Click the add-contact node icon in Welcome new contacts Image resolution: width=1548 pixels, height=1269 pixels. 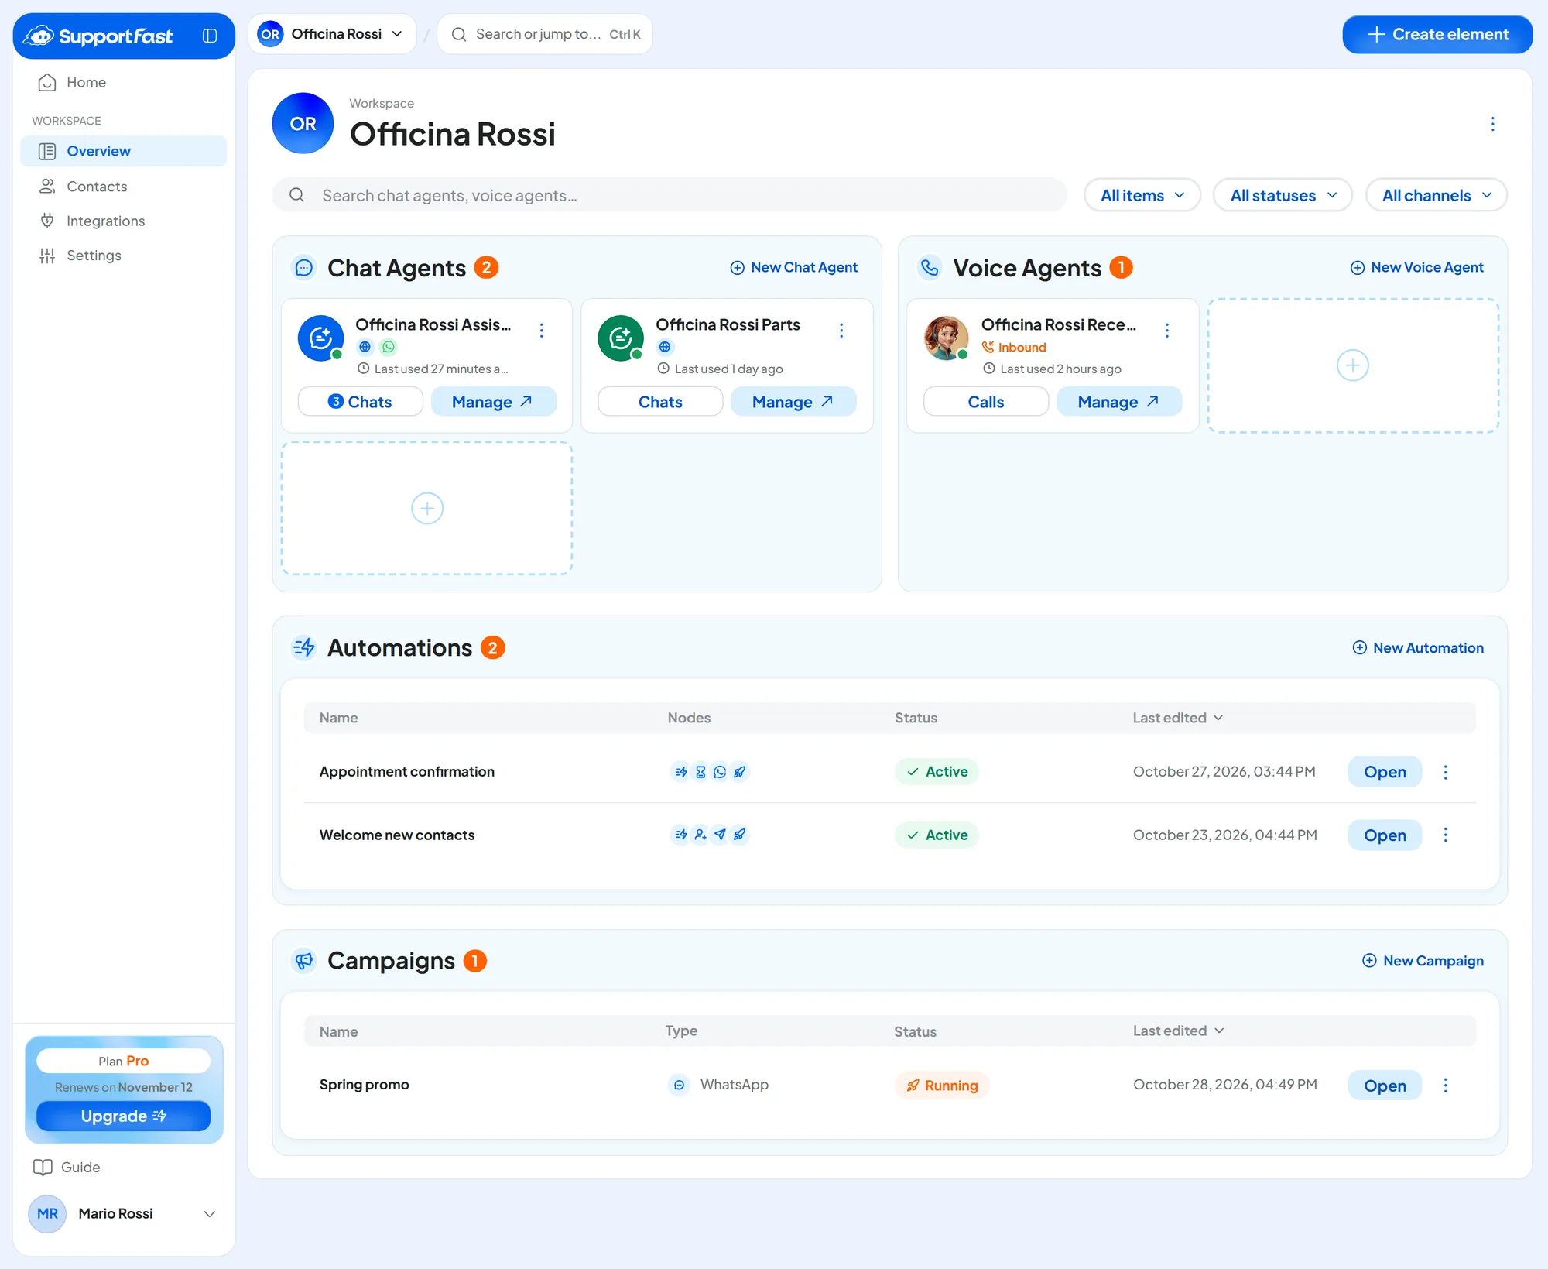(x=700, y=835)
